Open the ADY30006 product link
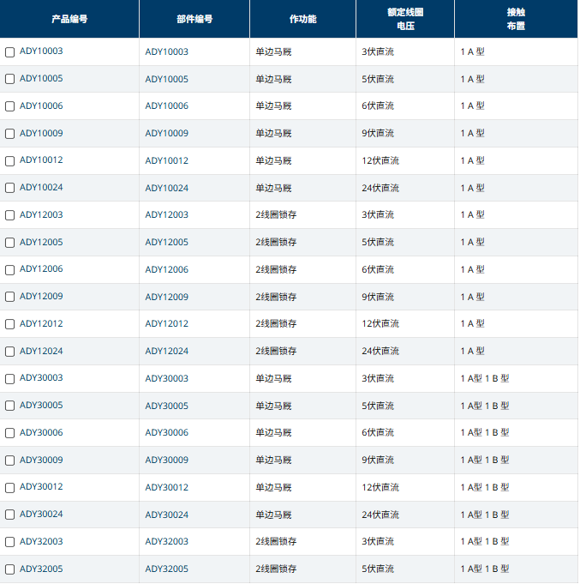The image size is (580, 584). (x=41, y=433)
